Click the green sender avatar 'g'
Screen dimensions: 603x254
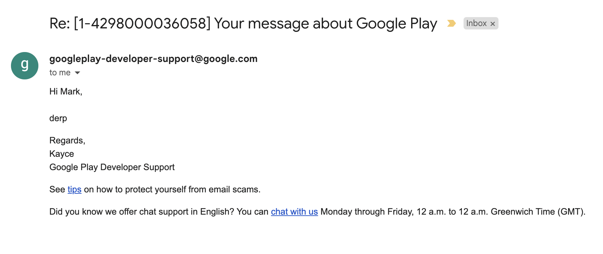25,66
